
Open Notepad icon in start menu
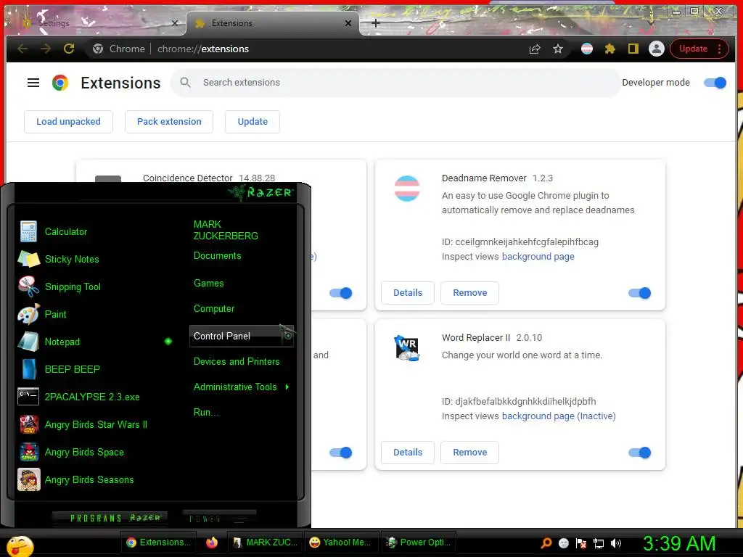[28, 342]
